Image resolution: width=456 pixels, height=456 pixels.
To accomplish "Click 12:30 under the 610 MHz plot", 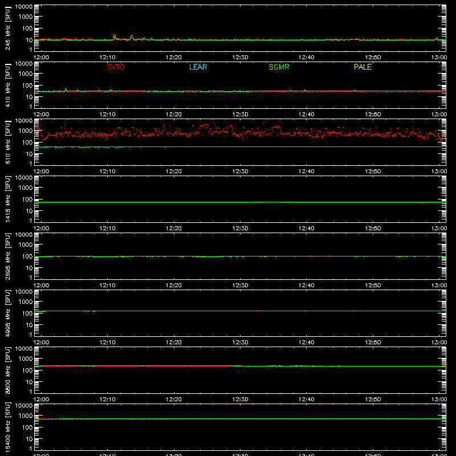I will (x=240, y=172).
